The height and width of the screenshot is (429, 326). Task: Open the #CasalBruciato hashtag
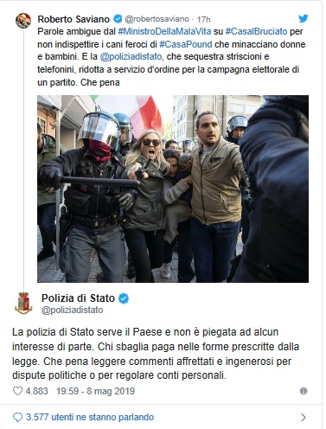256,31
